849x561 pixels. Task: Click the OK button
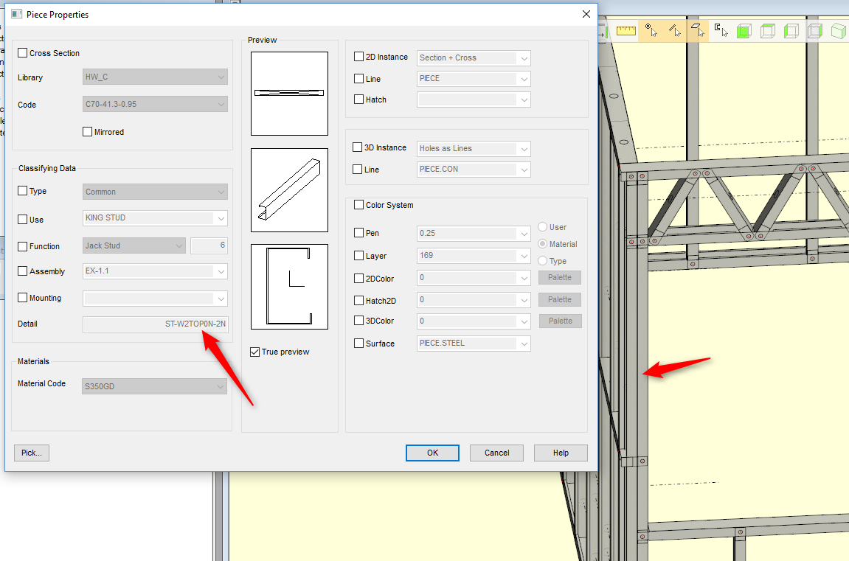(x=432, y=453)
